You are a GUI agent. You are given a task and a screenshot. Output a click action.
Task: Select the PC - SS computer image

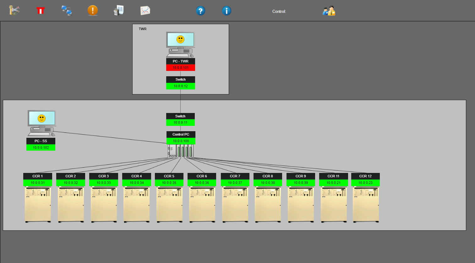point(41,123)
